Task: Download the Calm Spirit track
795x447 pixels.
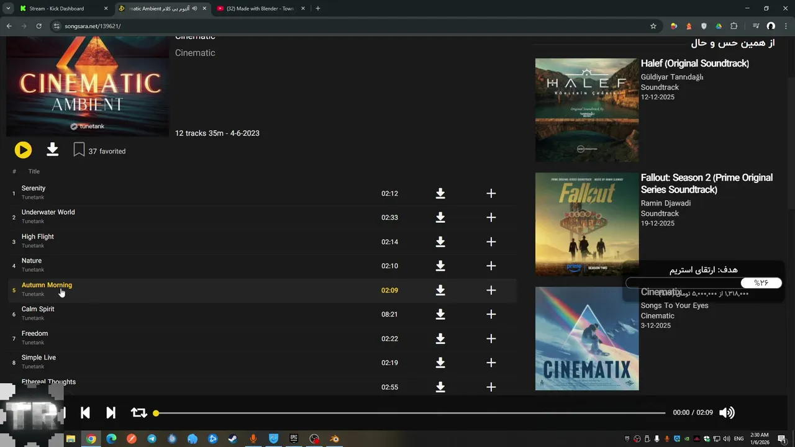Action: coord(440,315)
